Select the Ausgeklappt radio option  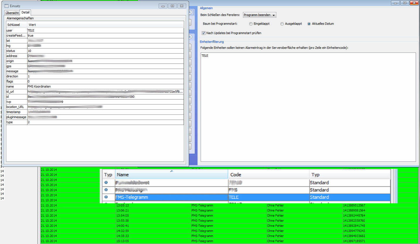click(282, 24)
